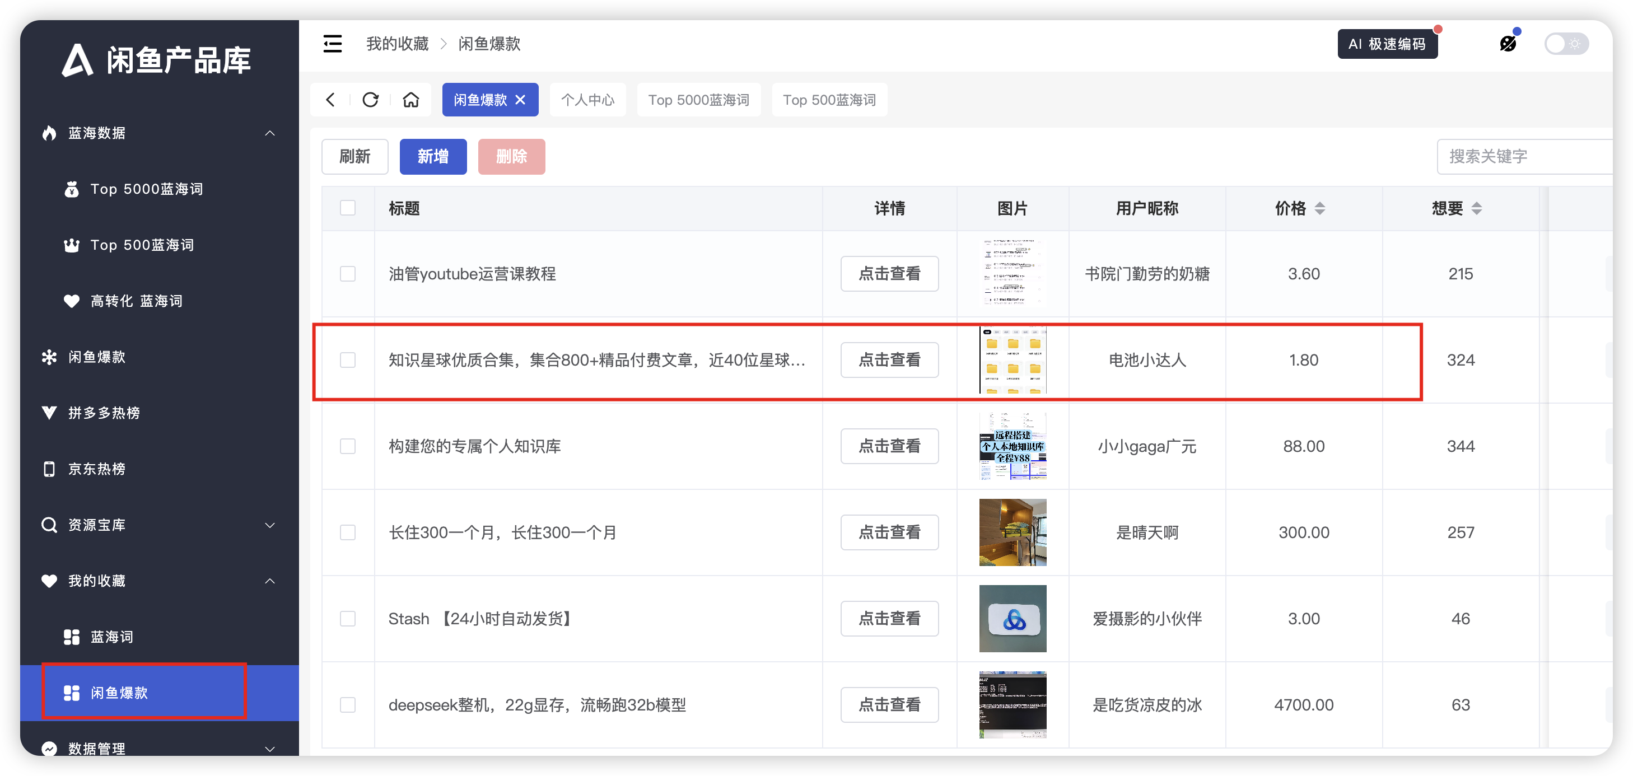Image resolution: width=1633 pixels, height=776 pixels.
Task: Open 京东热榜 in the sidebar
Action: 96,469
